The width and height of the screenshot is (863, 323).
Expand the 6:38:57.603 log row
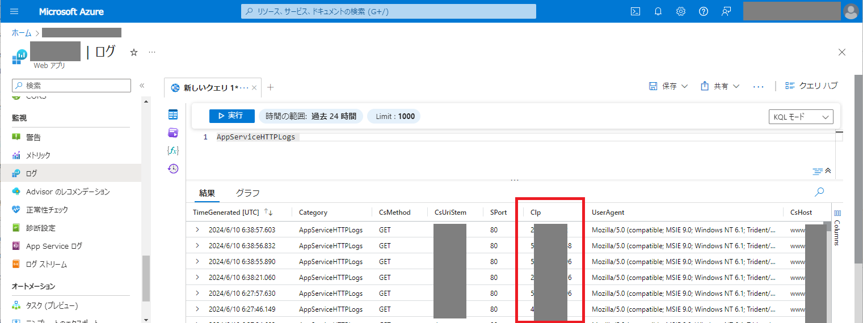tap(197, 230)
